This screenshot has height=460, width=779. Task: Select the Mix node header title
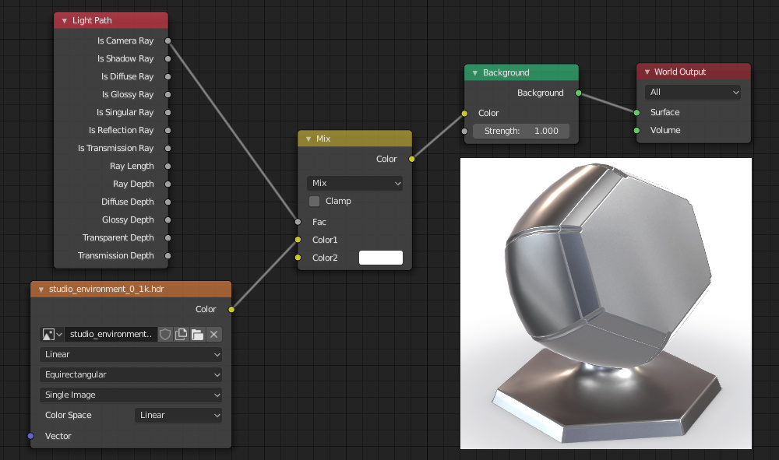pyautogui.click(x=323, y=139)
